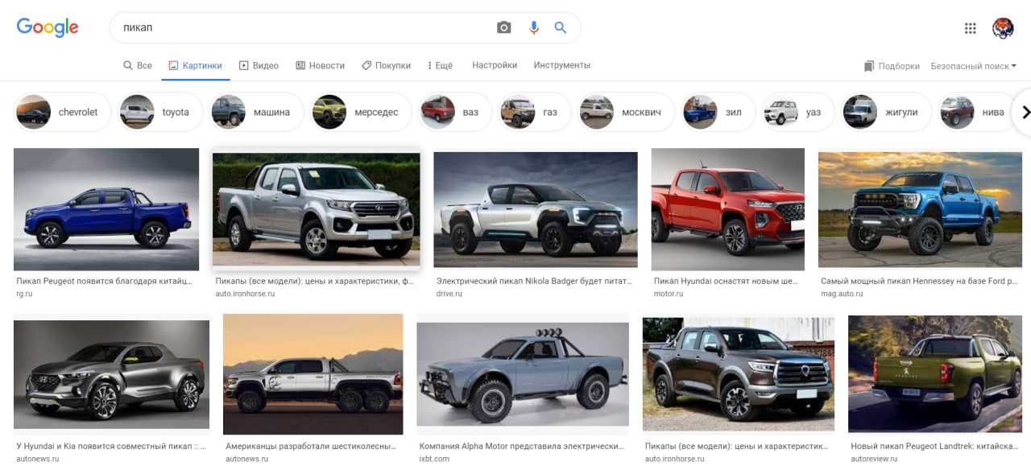Click the 'mag.auto.ru' source text
The width and height of the screenshot is (1031, 474).
pos(841,295)
